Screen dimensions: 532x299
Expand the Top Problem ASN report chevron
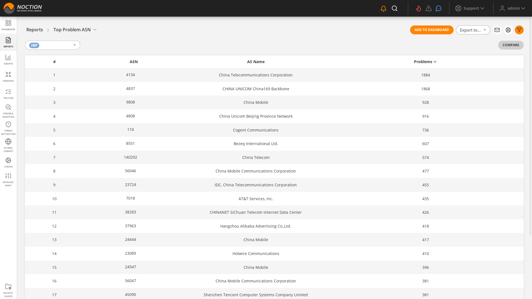coord(95,30)
